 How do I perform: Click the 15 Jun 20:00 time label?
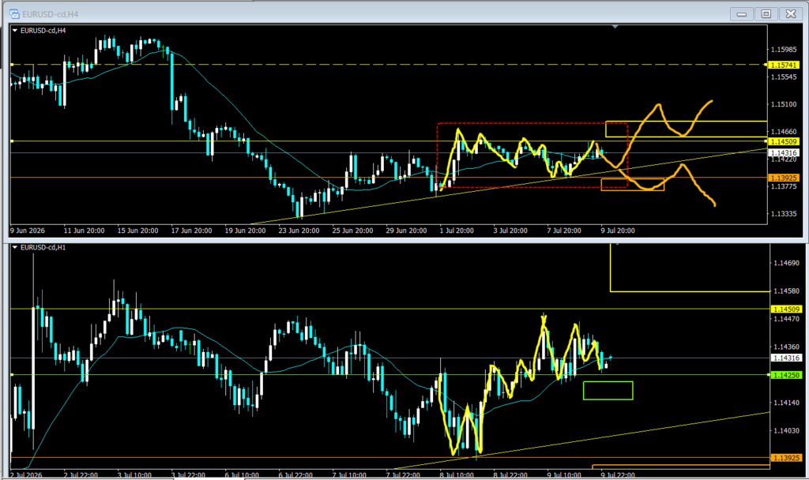(137, 231)
